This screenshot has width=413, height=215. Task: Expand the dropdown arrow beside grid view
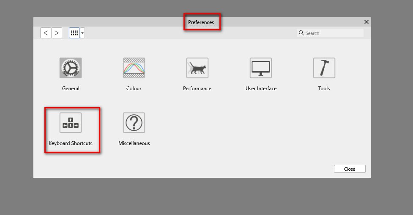click(82, 33)
